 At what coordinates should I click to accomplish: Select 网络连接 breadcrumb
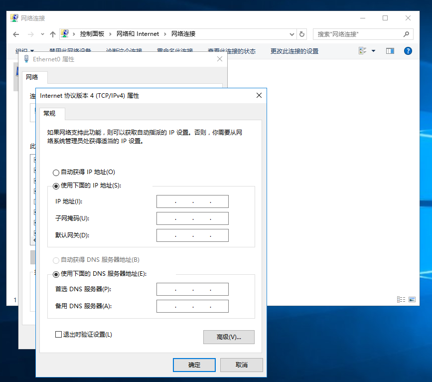click(183, 34)
